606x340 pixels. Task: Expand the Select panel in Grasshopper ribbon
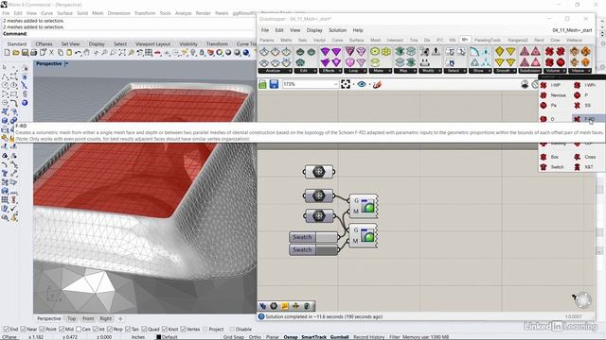[x=454, y=71]
